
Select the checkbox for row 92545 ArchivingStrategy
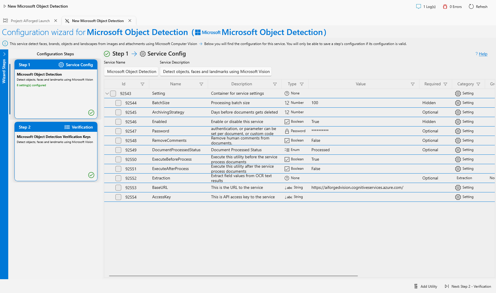pyautogui.click(x=118, y=112)
